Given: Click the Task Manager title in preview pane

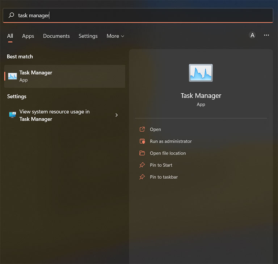Looking at the screenshot, I should (201, 96).
